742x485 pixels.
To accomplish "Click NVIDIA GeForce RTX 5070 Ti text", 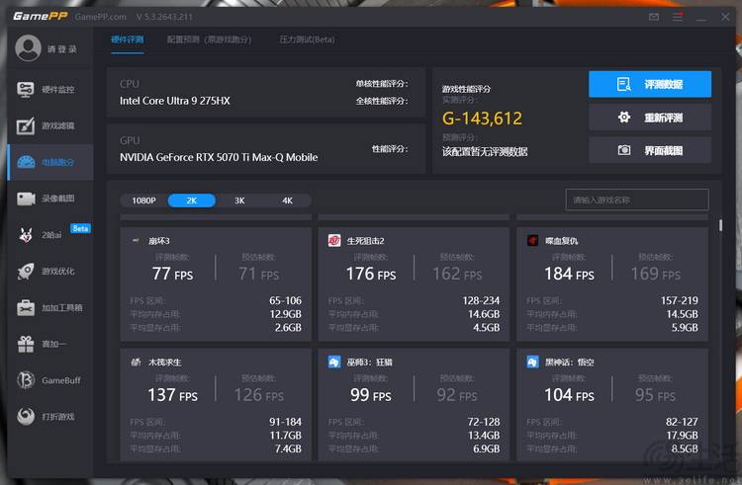I will tap(219, 157).
